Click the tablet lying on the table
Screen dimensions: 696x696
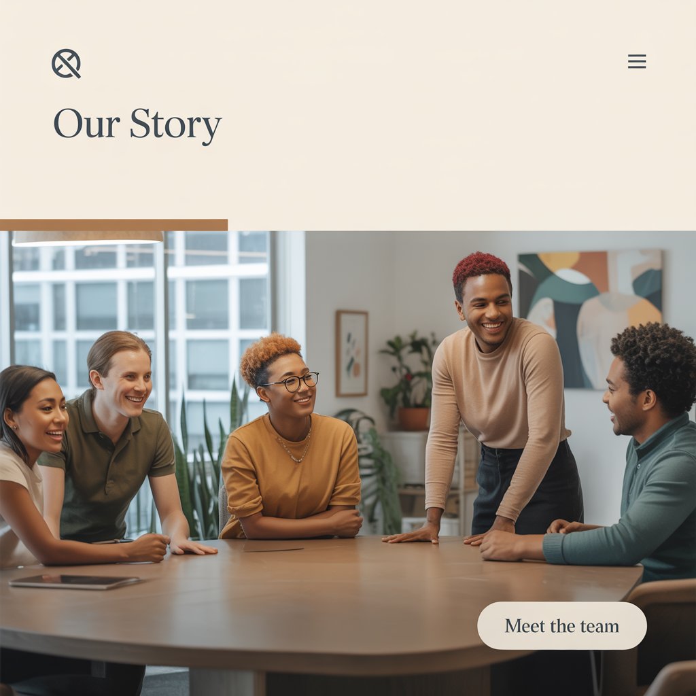coord(75,582)
